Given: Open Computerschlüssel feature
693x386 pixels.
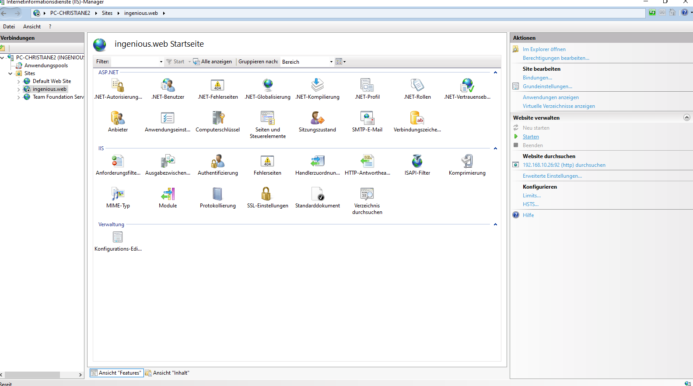Looking at the screenshot, I should point(217,122).
